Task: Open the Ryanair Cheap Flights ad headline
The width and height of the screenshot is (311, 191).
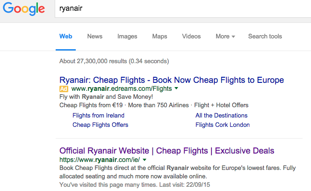Action: tap(172, 80)
